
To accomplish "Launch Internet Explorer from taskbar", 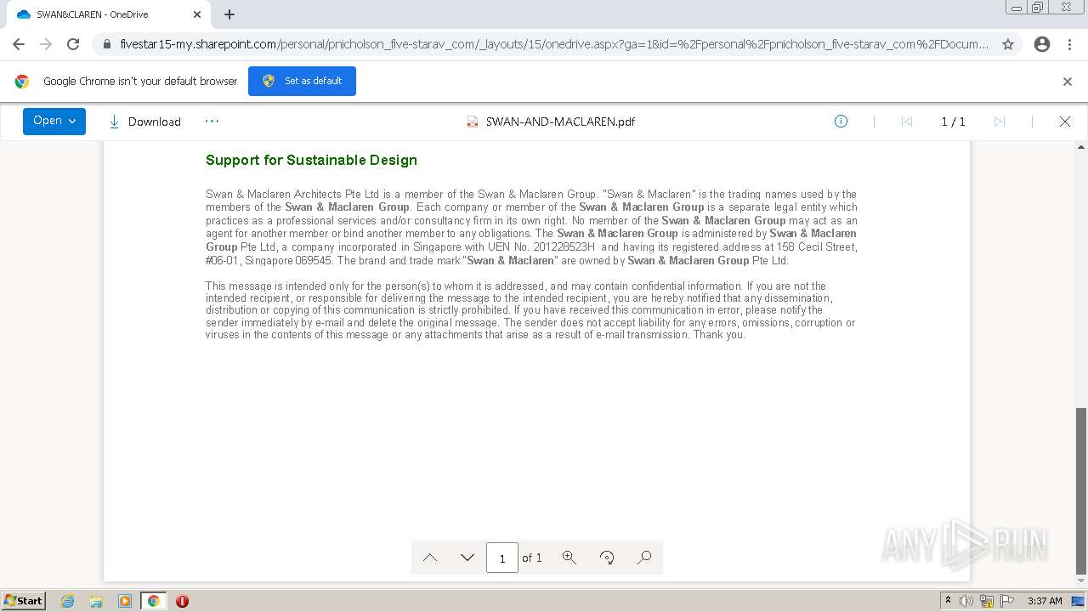I will coord(68,601).
